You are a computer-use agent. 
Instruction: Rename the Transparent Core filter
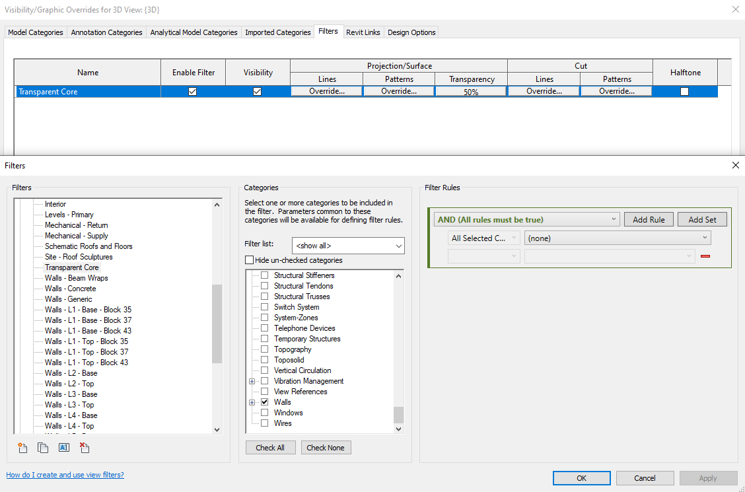click(x=63, y=447)
